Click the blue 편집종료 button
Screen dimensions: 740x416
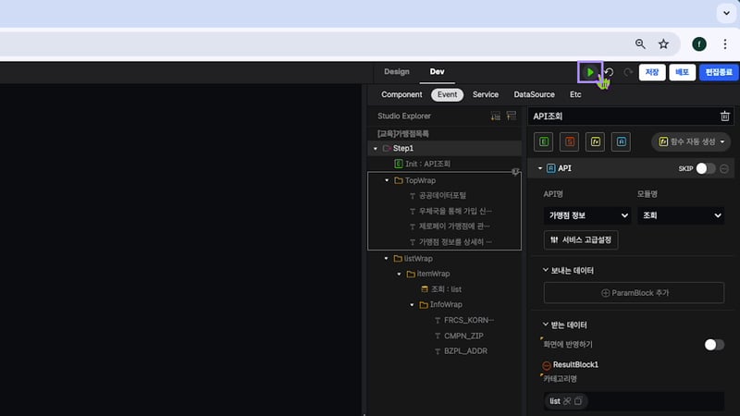(x=719, y=72)
